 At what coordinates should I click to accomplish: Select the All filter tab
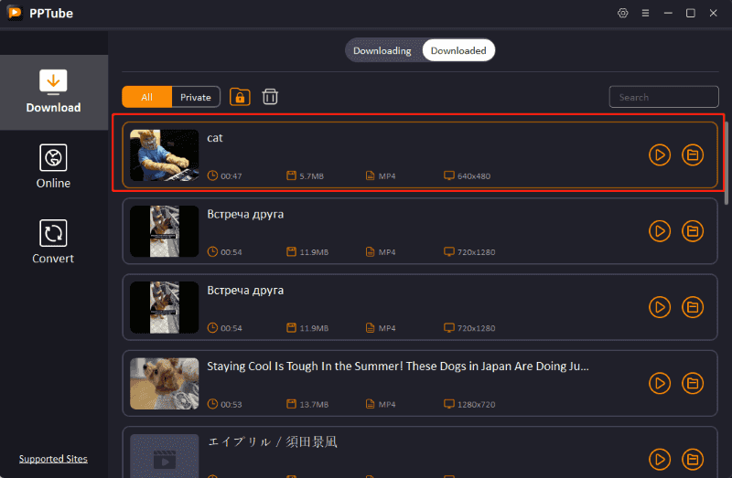tap(147, 97)
